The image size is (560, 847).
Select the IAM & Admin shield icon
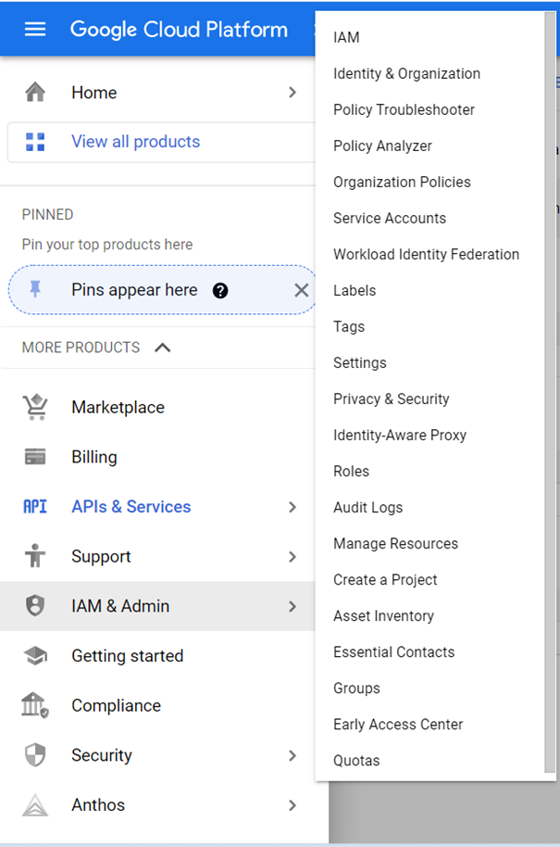pos(35,607)
